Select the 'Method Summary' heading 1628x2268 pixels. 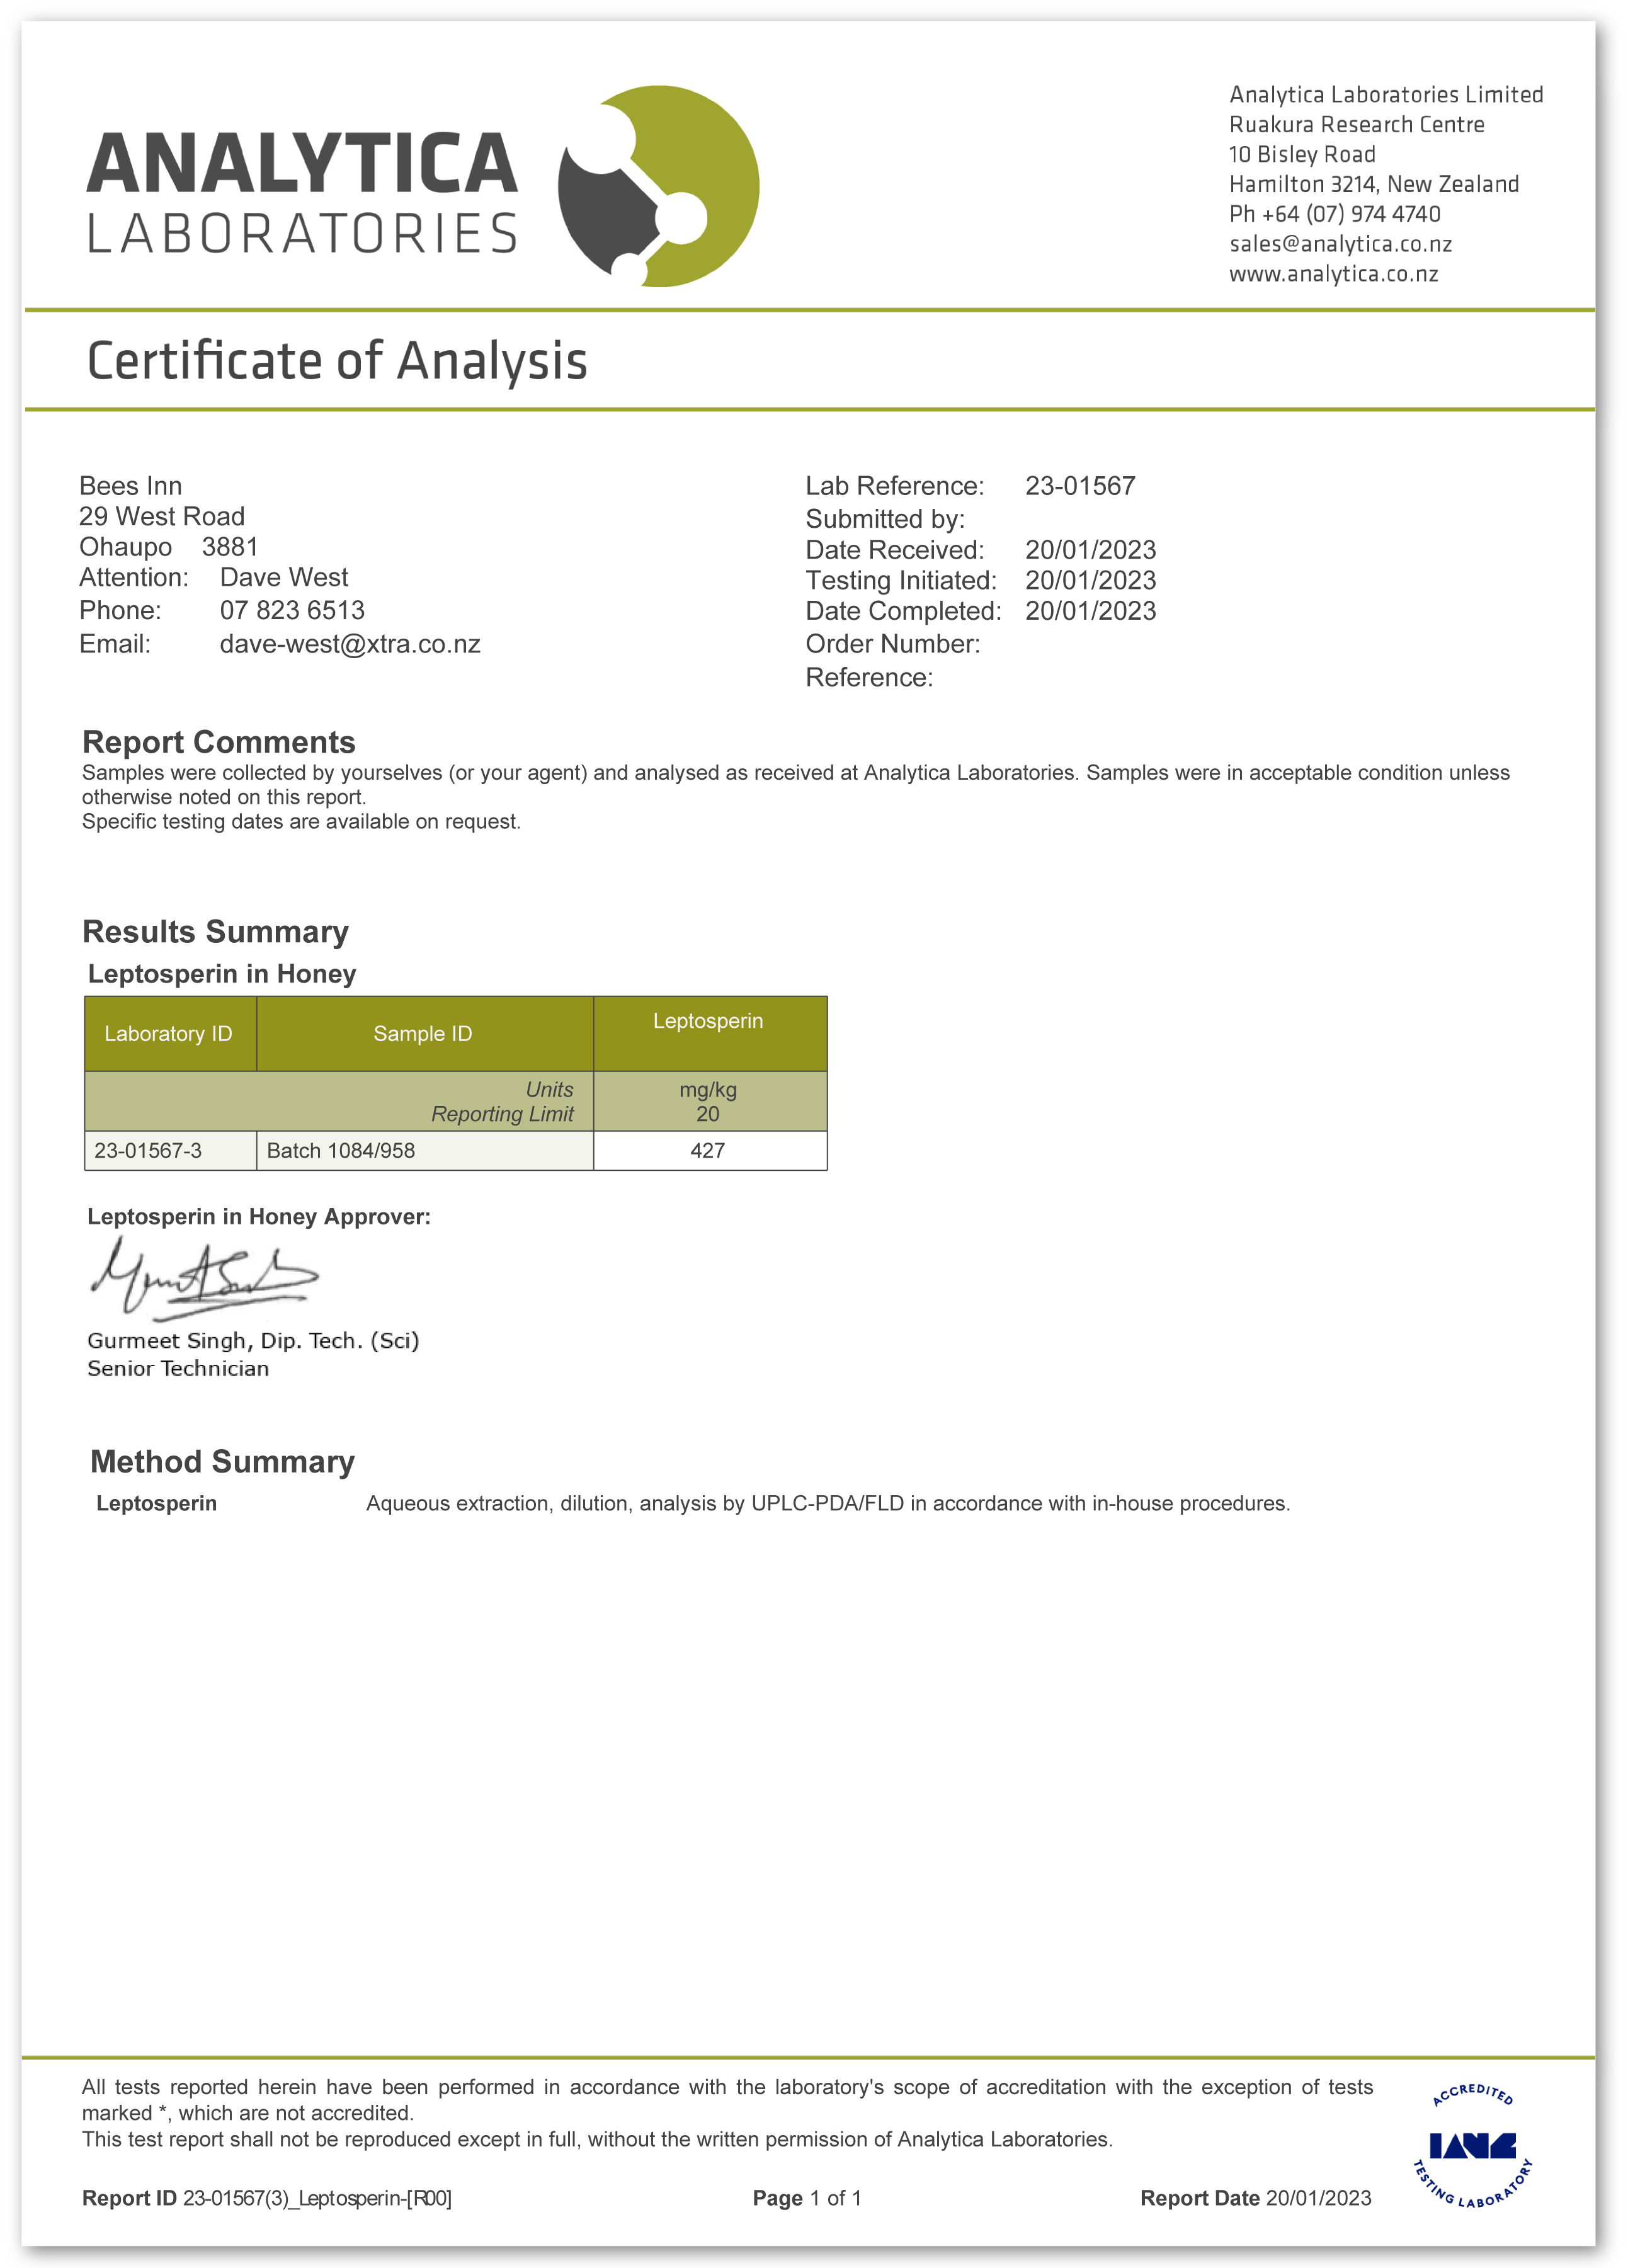[222, 1462]
